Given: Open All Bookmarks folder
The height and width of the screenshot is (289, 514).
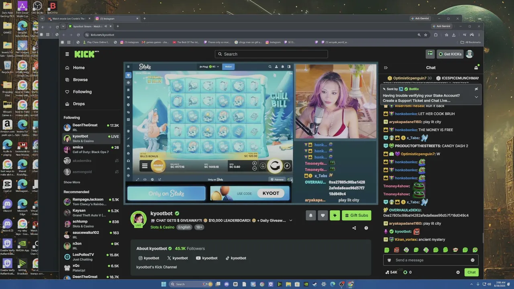Looking at the screenshot, I should (x=471, y=42).
